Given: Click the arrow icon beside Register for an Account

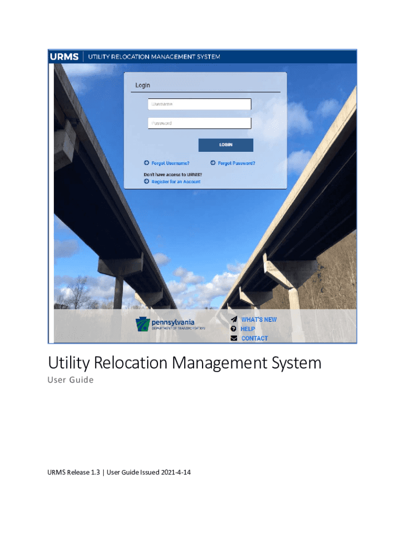Looking at the screenshot, I should (147, 182).
